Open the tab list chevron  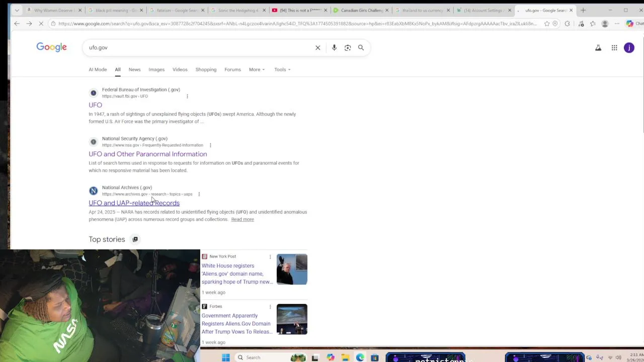[17, 10]
